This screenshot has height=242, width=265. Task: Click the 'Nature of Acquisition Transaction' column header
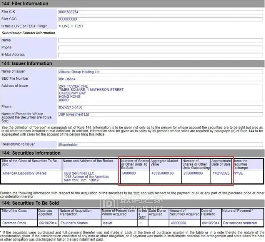(x=80, y=214)
